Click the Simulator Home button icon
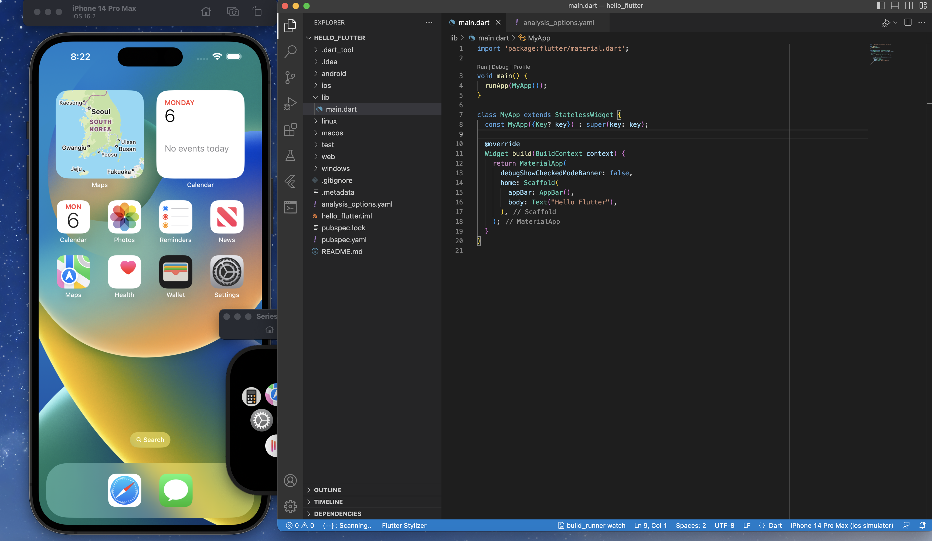The width and height of the screenshot is (932, 541). click(206, 11)
